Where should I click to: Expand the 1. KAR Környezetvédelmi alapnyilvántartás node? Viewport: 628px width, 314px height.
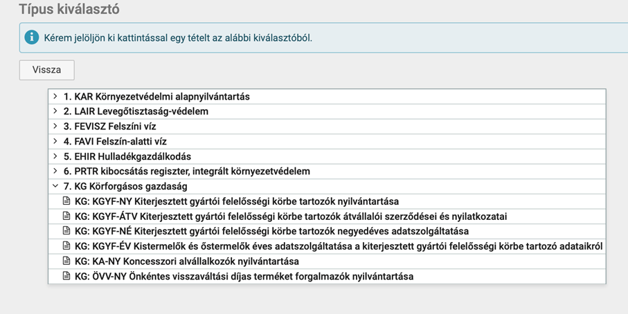(55, 96)
